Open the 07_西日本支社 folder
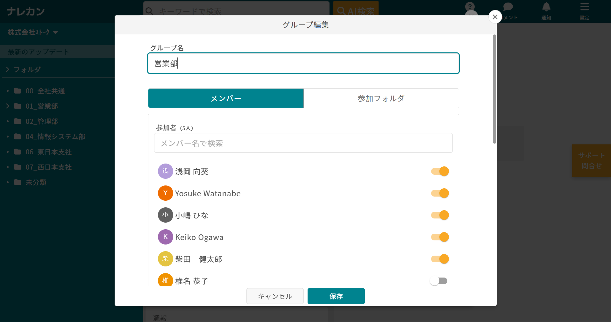The width and height of the screenshot is (611, 322). point(49,167)
